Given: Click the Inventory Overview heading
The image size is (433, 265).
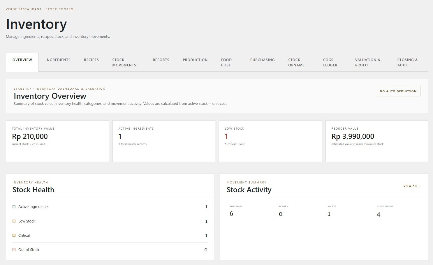Looking at the screenshot, I should [x=50, y=96].
